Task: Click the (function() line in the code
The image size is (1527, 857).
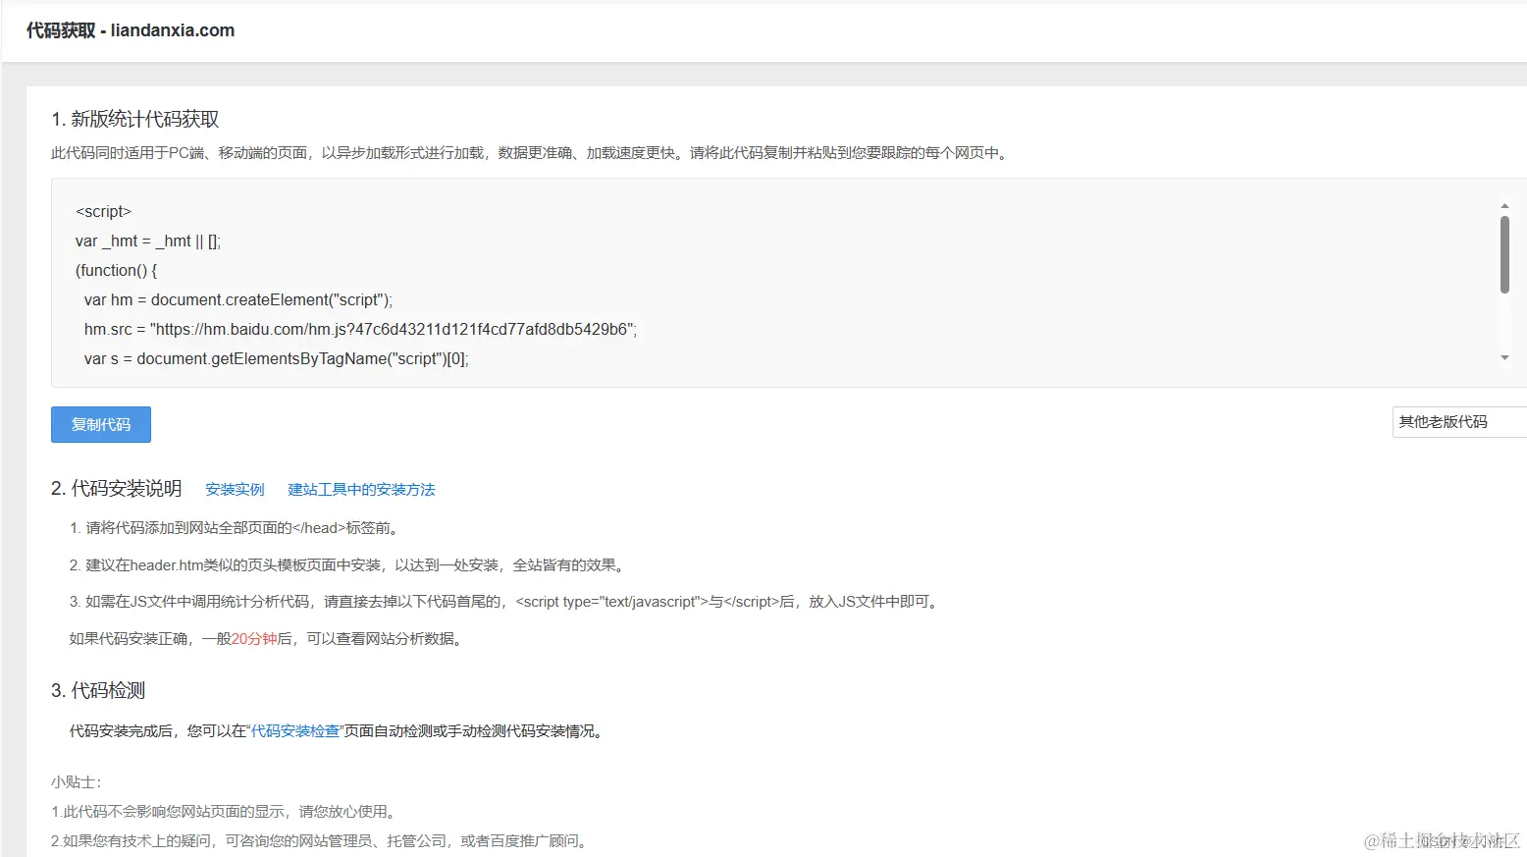Action: (115, 270)
